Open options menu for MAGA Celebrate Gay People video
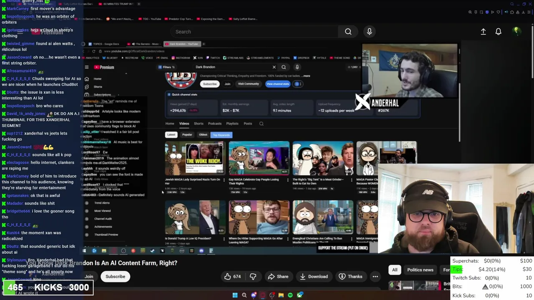 point(287,180)
